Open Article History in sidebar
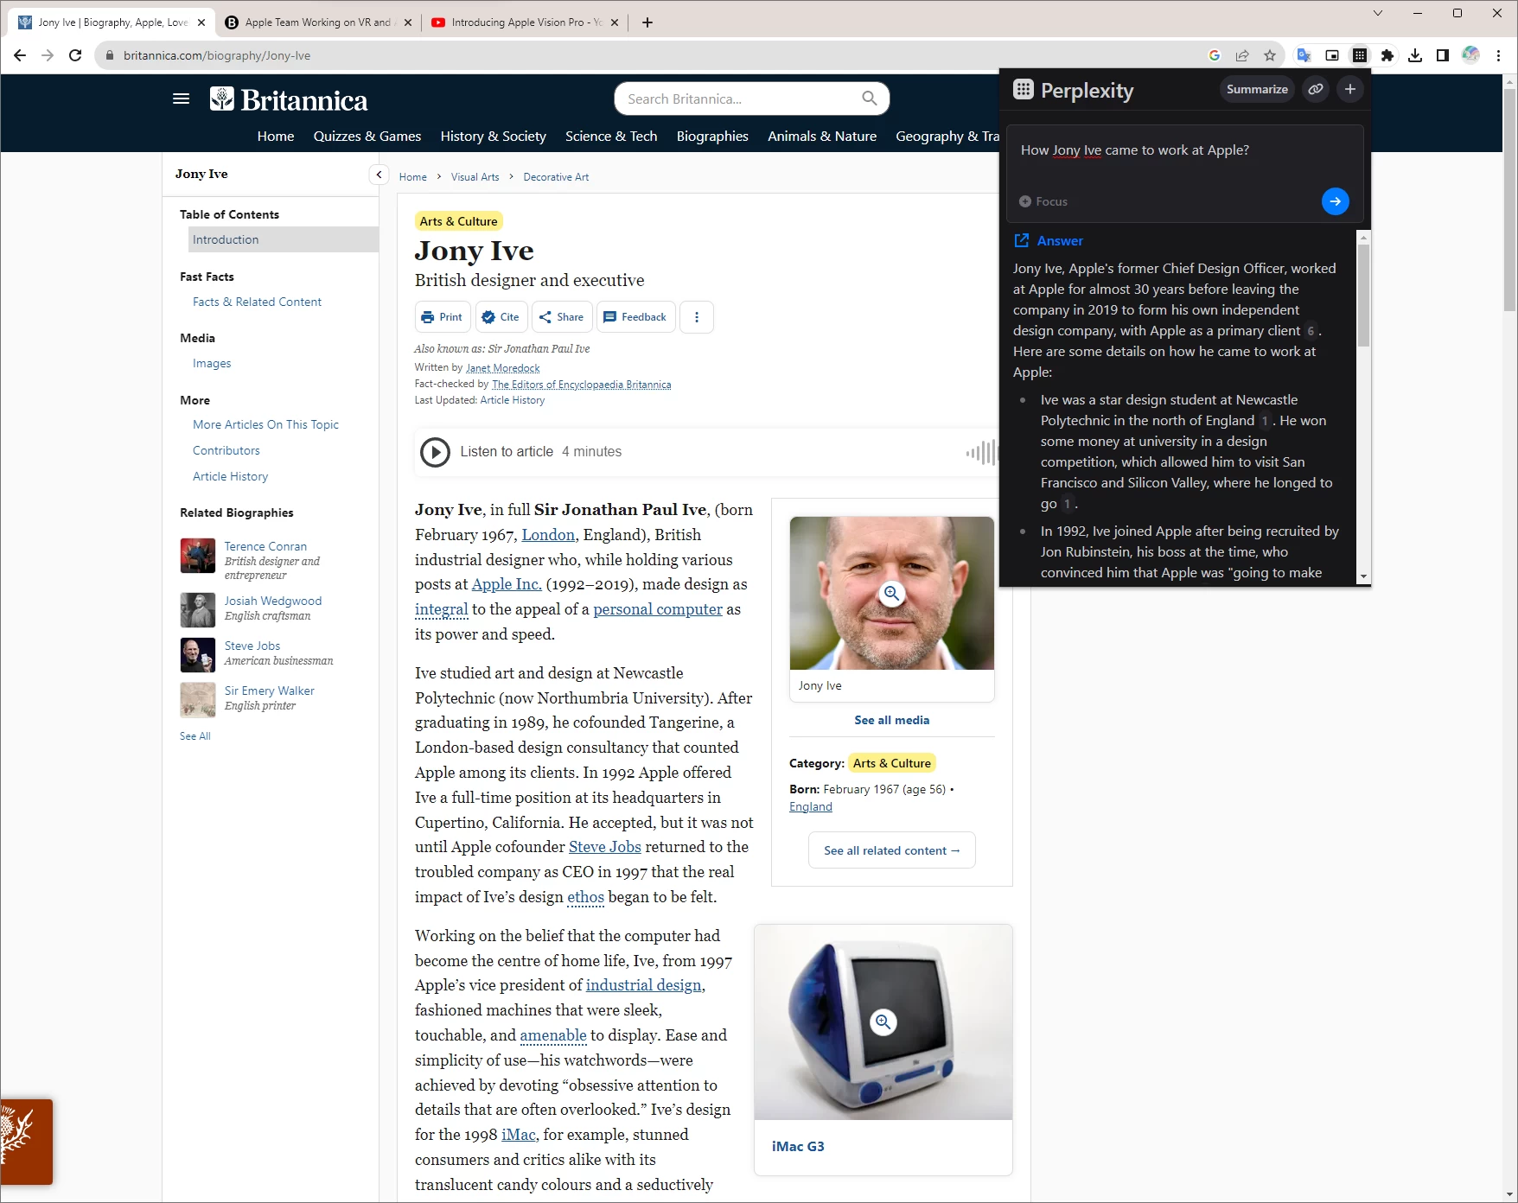 (x=230, y=476)
